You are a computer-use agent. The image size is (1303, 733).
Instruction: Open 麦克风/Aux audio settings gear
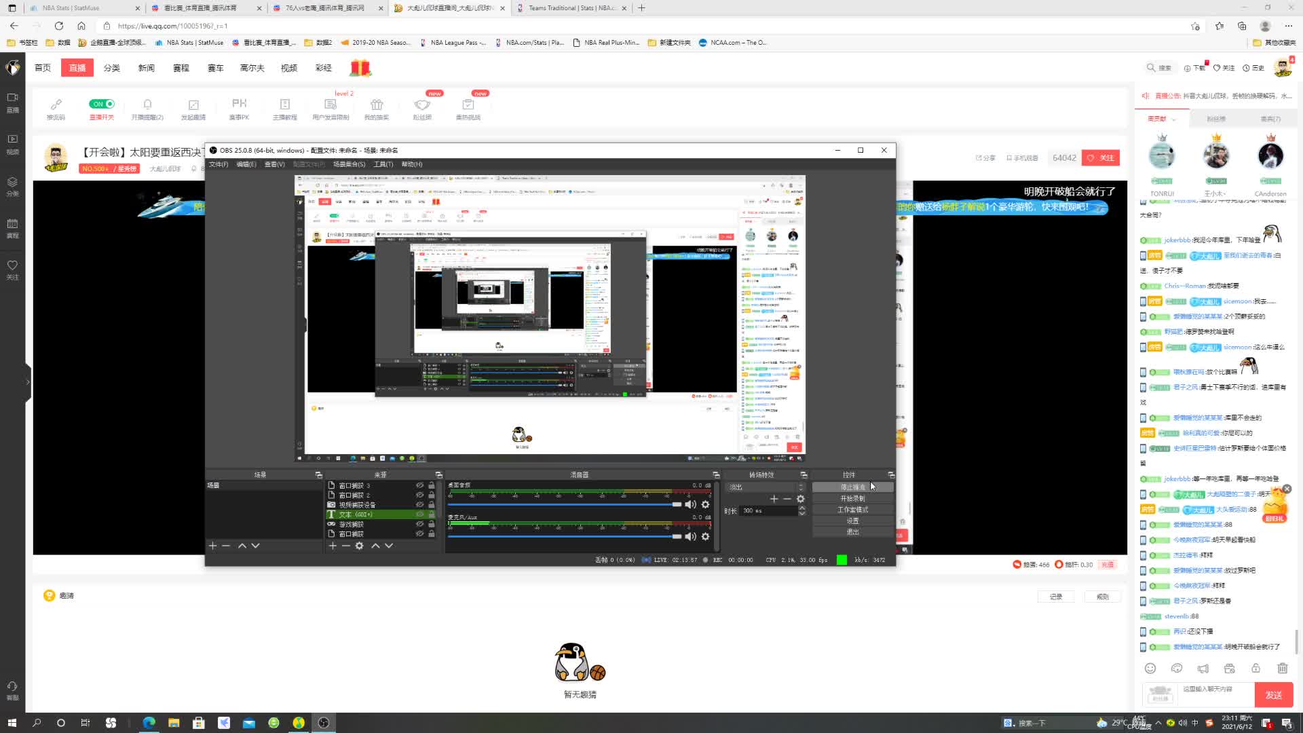(x=705, y=536)
